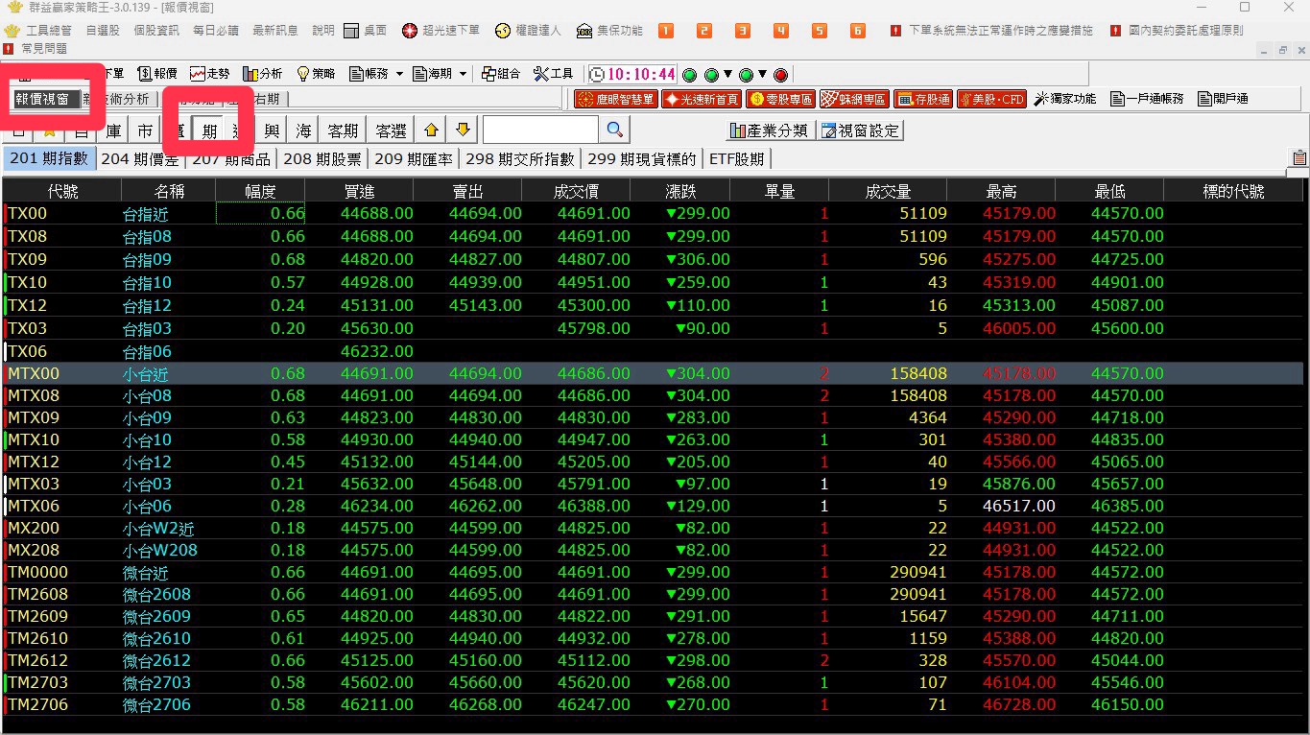Select the 客選 category button
Image resolution: width=1310 pixels, height=735 pixels.
(x=391, y=131)
